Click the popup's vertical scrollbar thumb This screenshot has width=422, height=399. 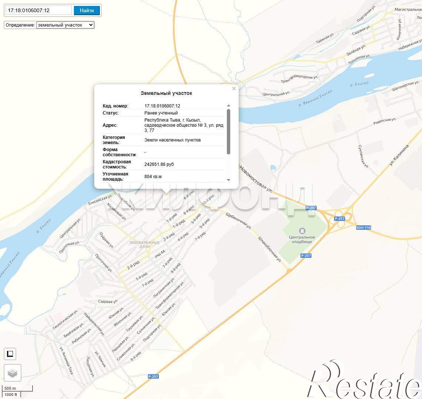pos(228,132)
